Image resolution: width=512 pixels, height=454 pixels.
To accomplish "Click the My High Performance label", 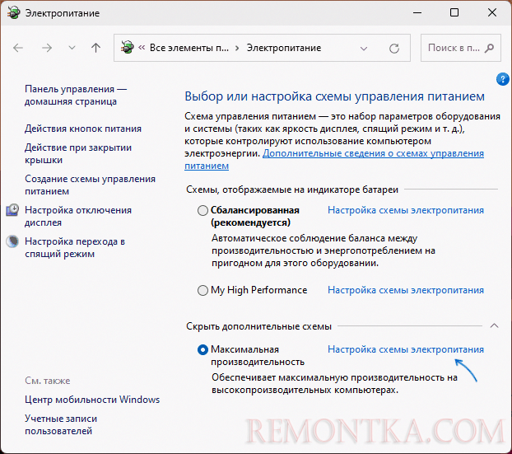I will click(x=259, y=290).
